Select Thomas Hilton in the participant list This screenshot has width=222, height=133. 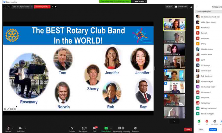[x=209, y=54]
